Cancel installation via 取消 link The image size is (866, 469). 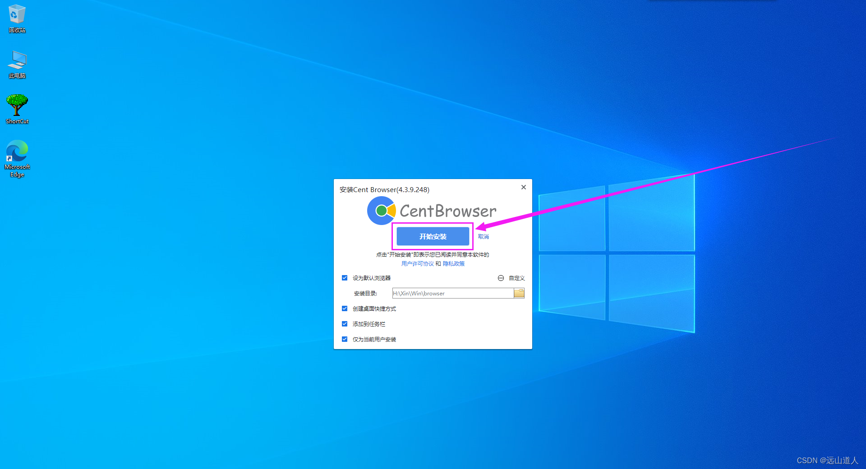pos(484,237)
